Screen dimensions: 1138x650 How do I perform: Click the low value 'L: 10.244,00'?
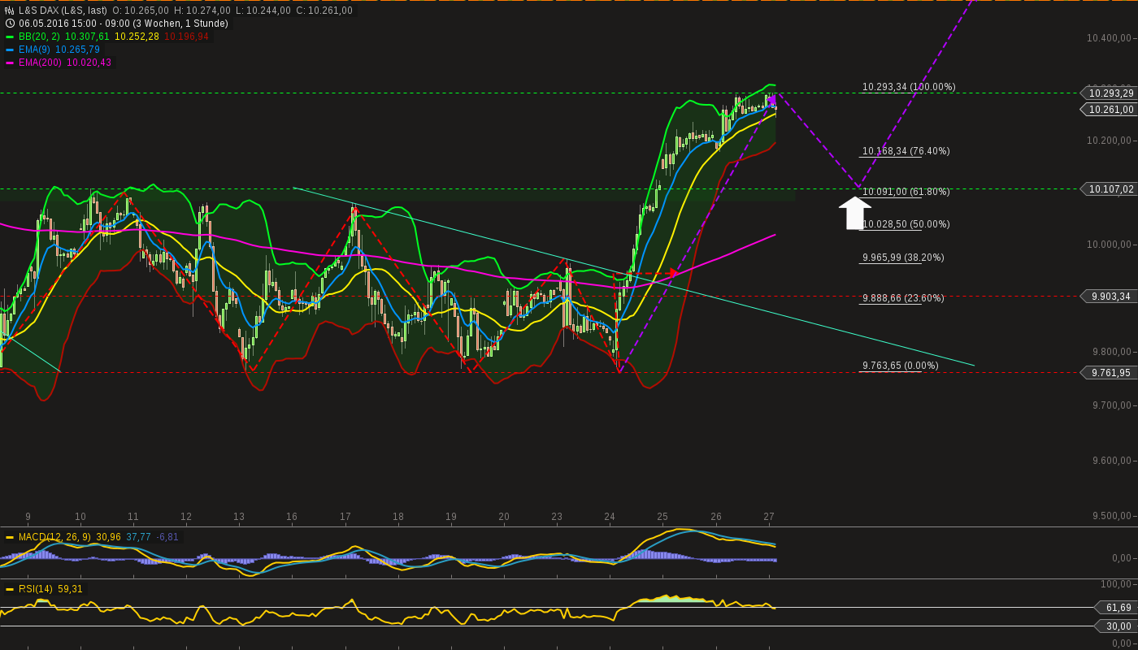pos(263,11)
